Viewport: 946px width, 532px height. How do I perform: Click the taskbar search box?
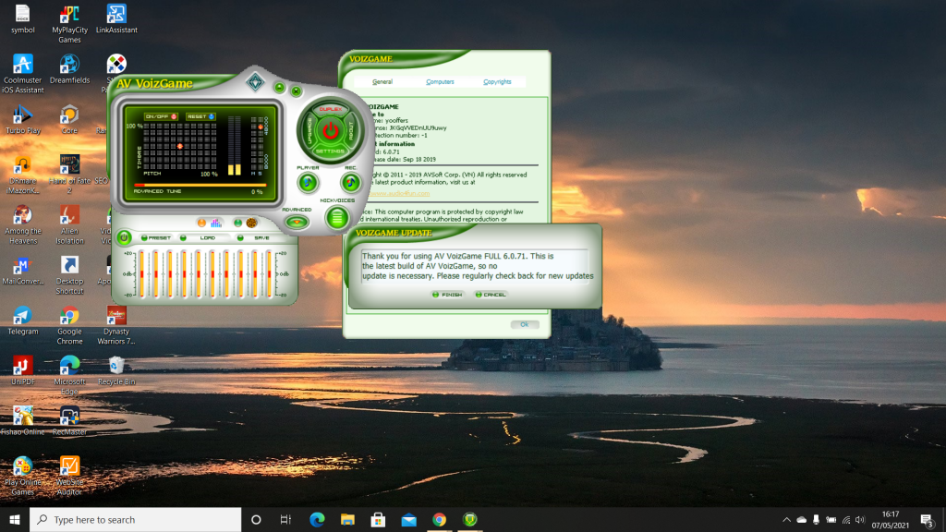pyautogui.click(x=135, y=519)
